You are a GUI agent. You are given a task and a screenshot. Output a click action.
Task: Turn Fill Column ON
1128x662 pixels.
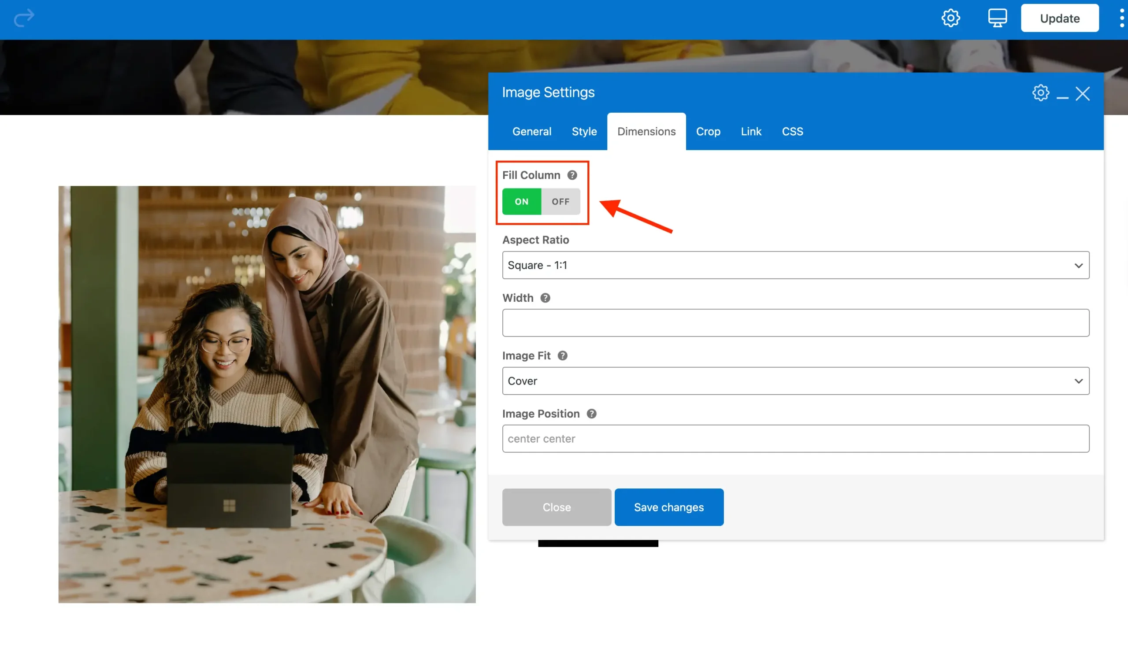pos(521,202)
